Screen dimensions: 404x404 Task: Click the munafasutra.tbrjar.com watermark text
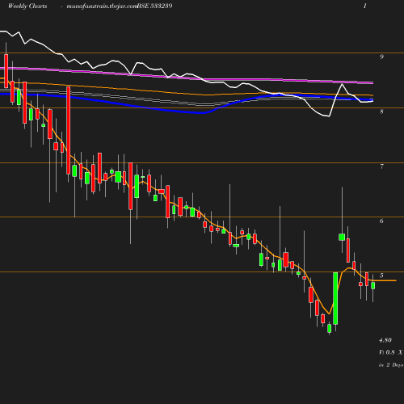pyautogui.click(x=102, y=6)
